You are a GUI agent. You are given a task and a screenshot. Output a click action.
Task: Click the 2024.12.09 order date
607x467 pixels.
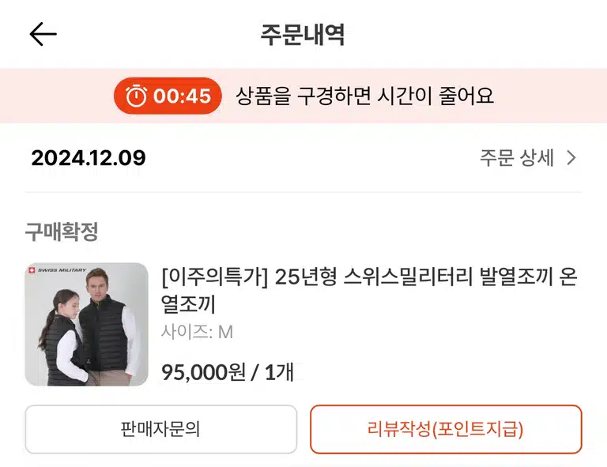(x=89, y=158)
